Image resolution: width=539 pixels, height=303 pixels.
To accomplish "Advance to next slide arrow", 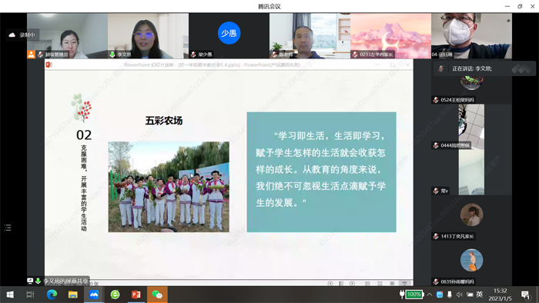I will tap(353, 284).
